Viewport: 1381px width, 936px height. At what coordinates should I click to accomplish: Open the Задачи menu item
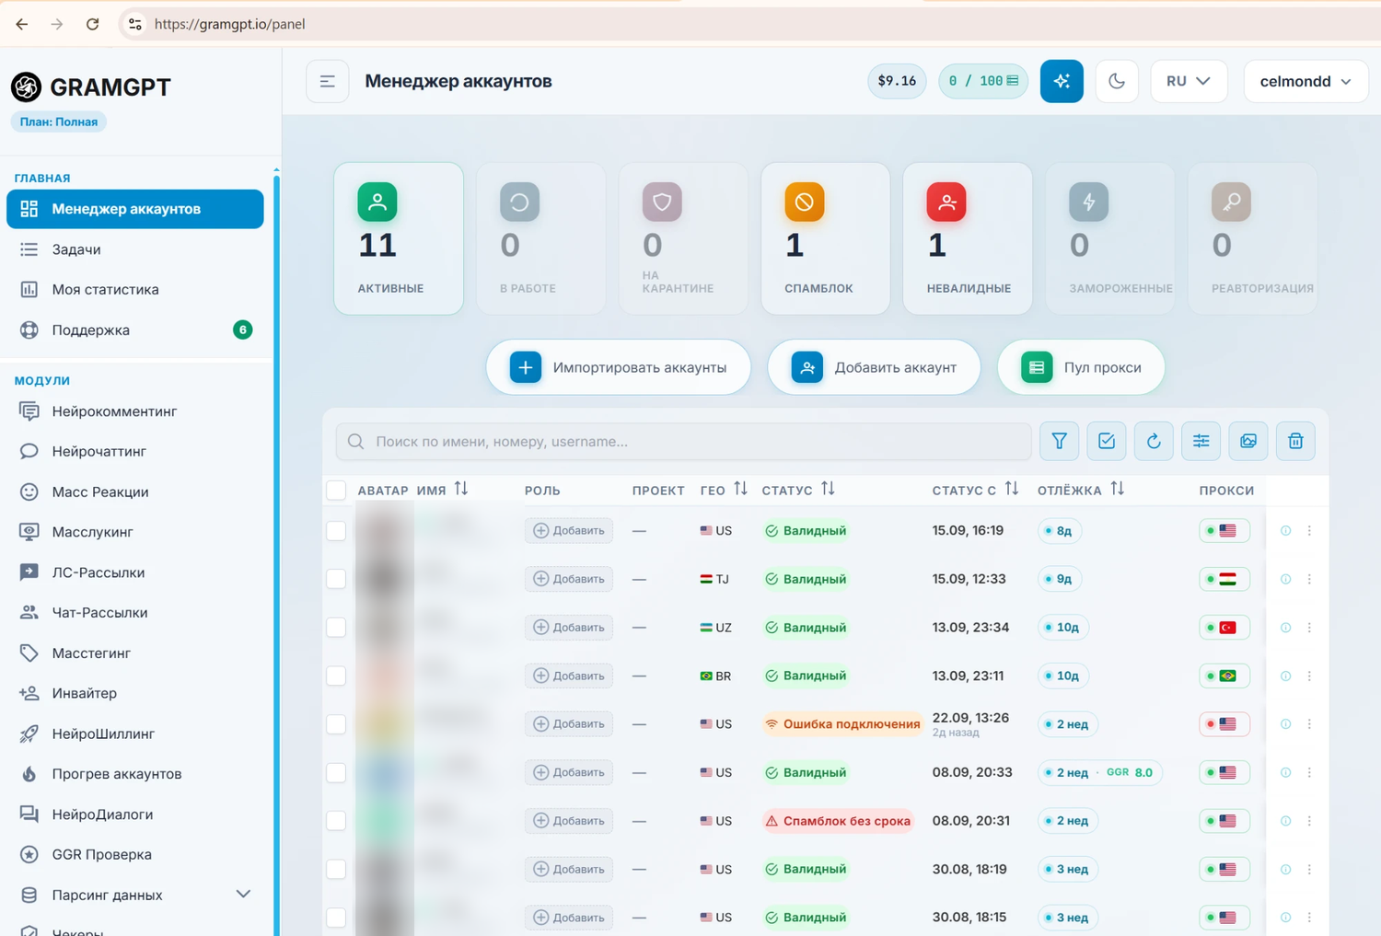pos(135,249)
